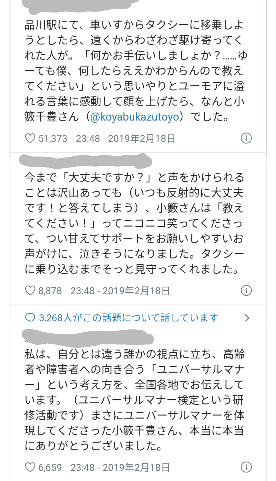
Task: Tap the 8,878 like count
Action: [x=50, y=291]
